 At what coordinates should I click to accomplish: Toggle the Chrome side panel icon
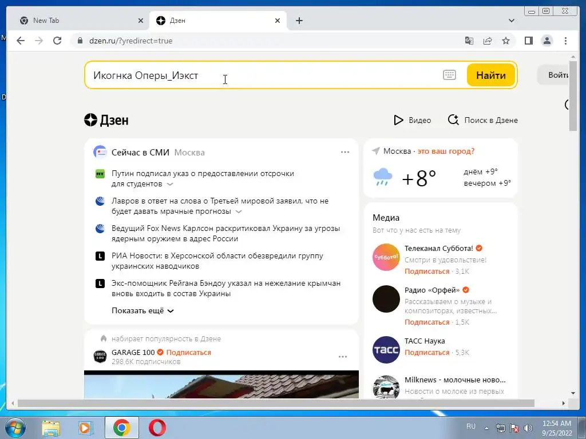(528, 41)
